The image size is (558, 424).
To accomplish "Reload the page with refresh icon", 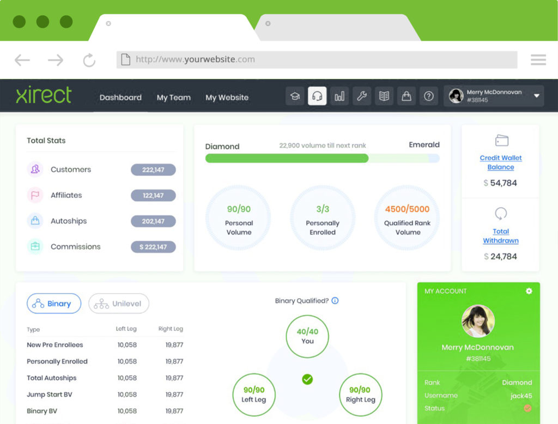I will click(89, 60).
